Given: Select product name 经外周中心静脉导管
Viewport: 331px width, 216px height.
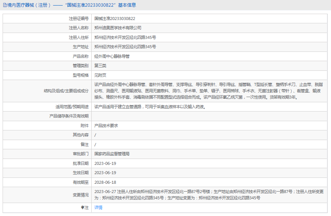Looking at the screenshot, I should [112, 56].
